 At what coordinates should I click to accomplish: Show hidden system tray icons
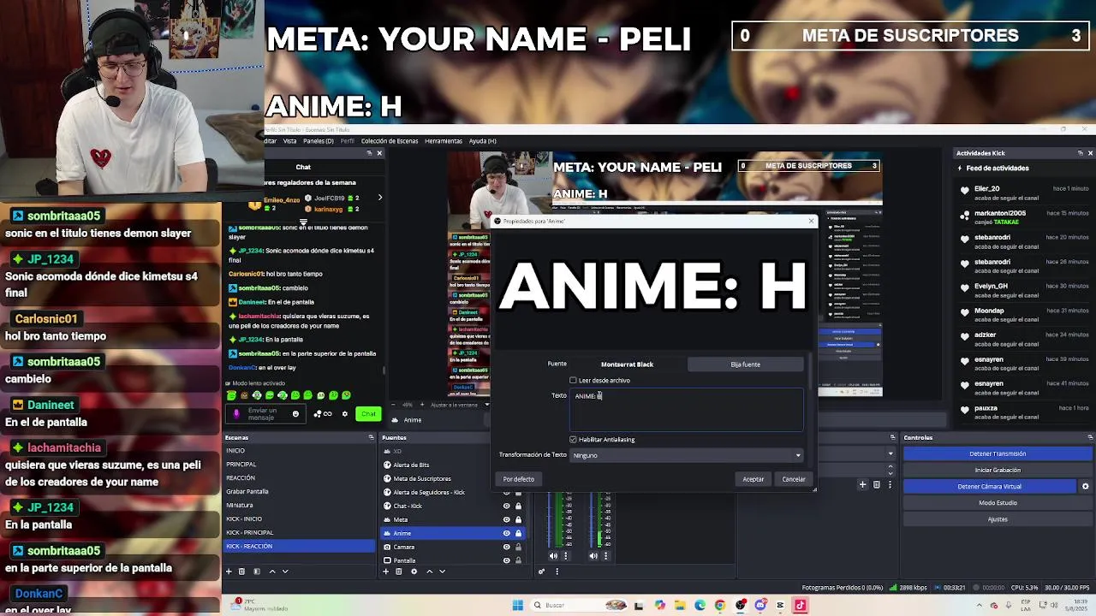(979, 605)
